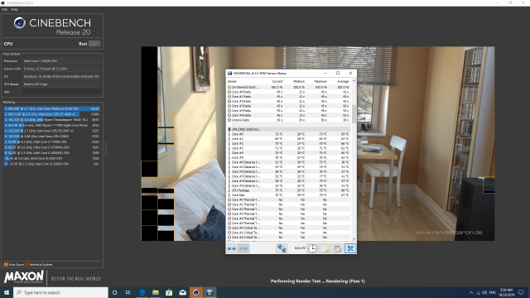The width and height of the screenshot is (530, 298).
Task: Open HWiNFO network remote monitoring icon
Action: point(282,248)
